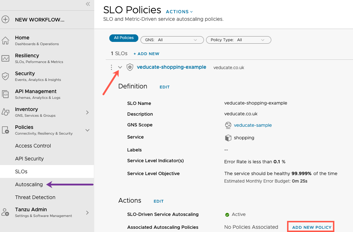The height and width of the screenshot is (232, 353).
Task: Click the Tanzu Admin menu label
Action: point(31,209)
